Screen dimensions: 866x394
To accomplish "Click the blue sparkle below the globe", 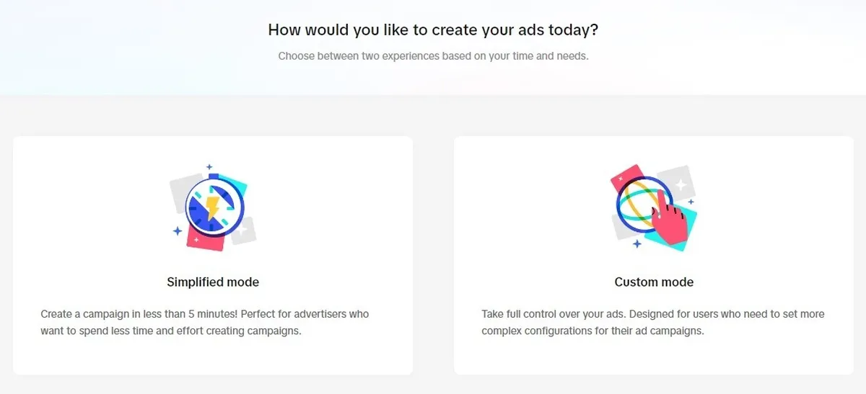I will coord(637,244).
